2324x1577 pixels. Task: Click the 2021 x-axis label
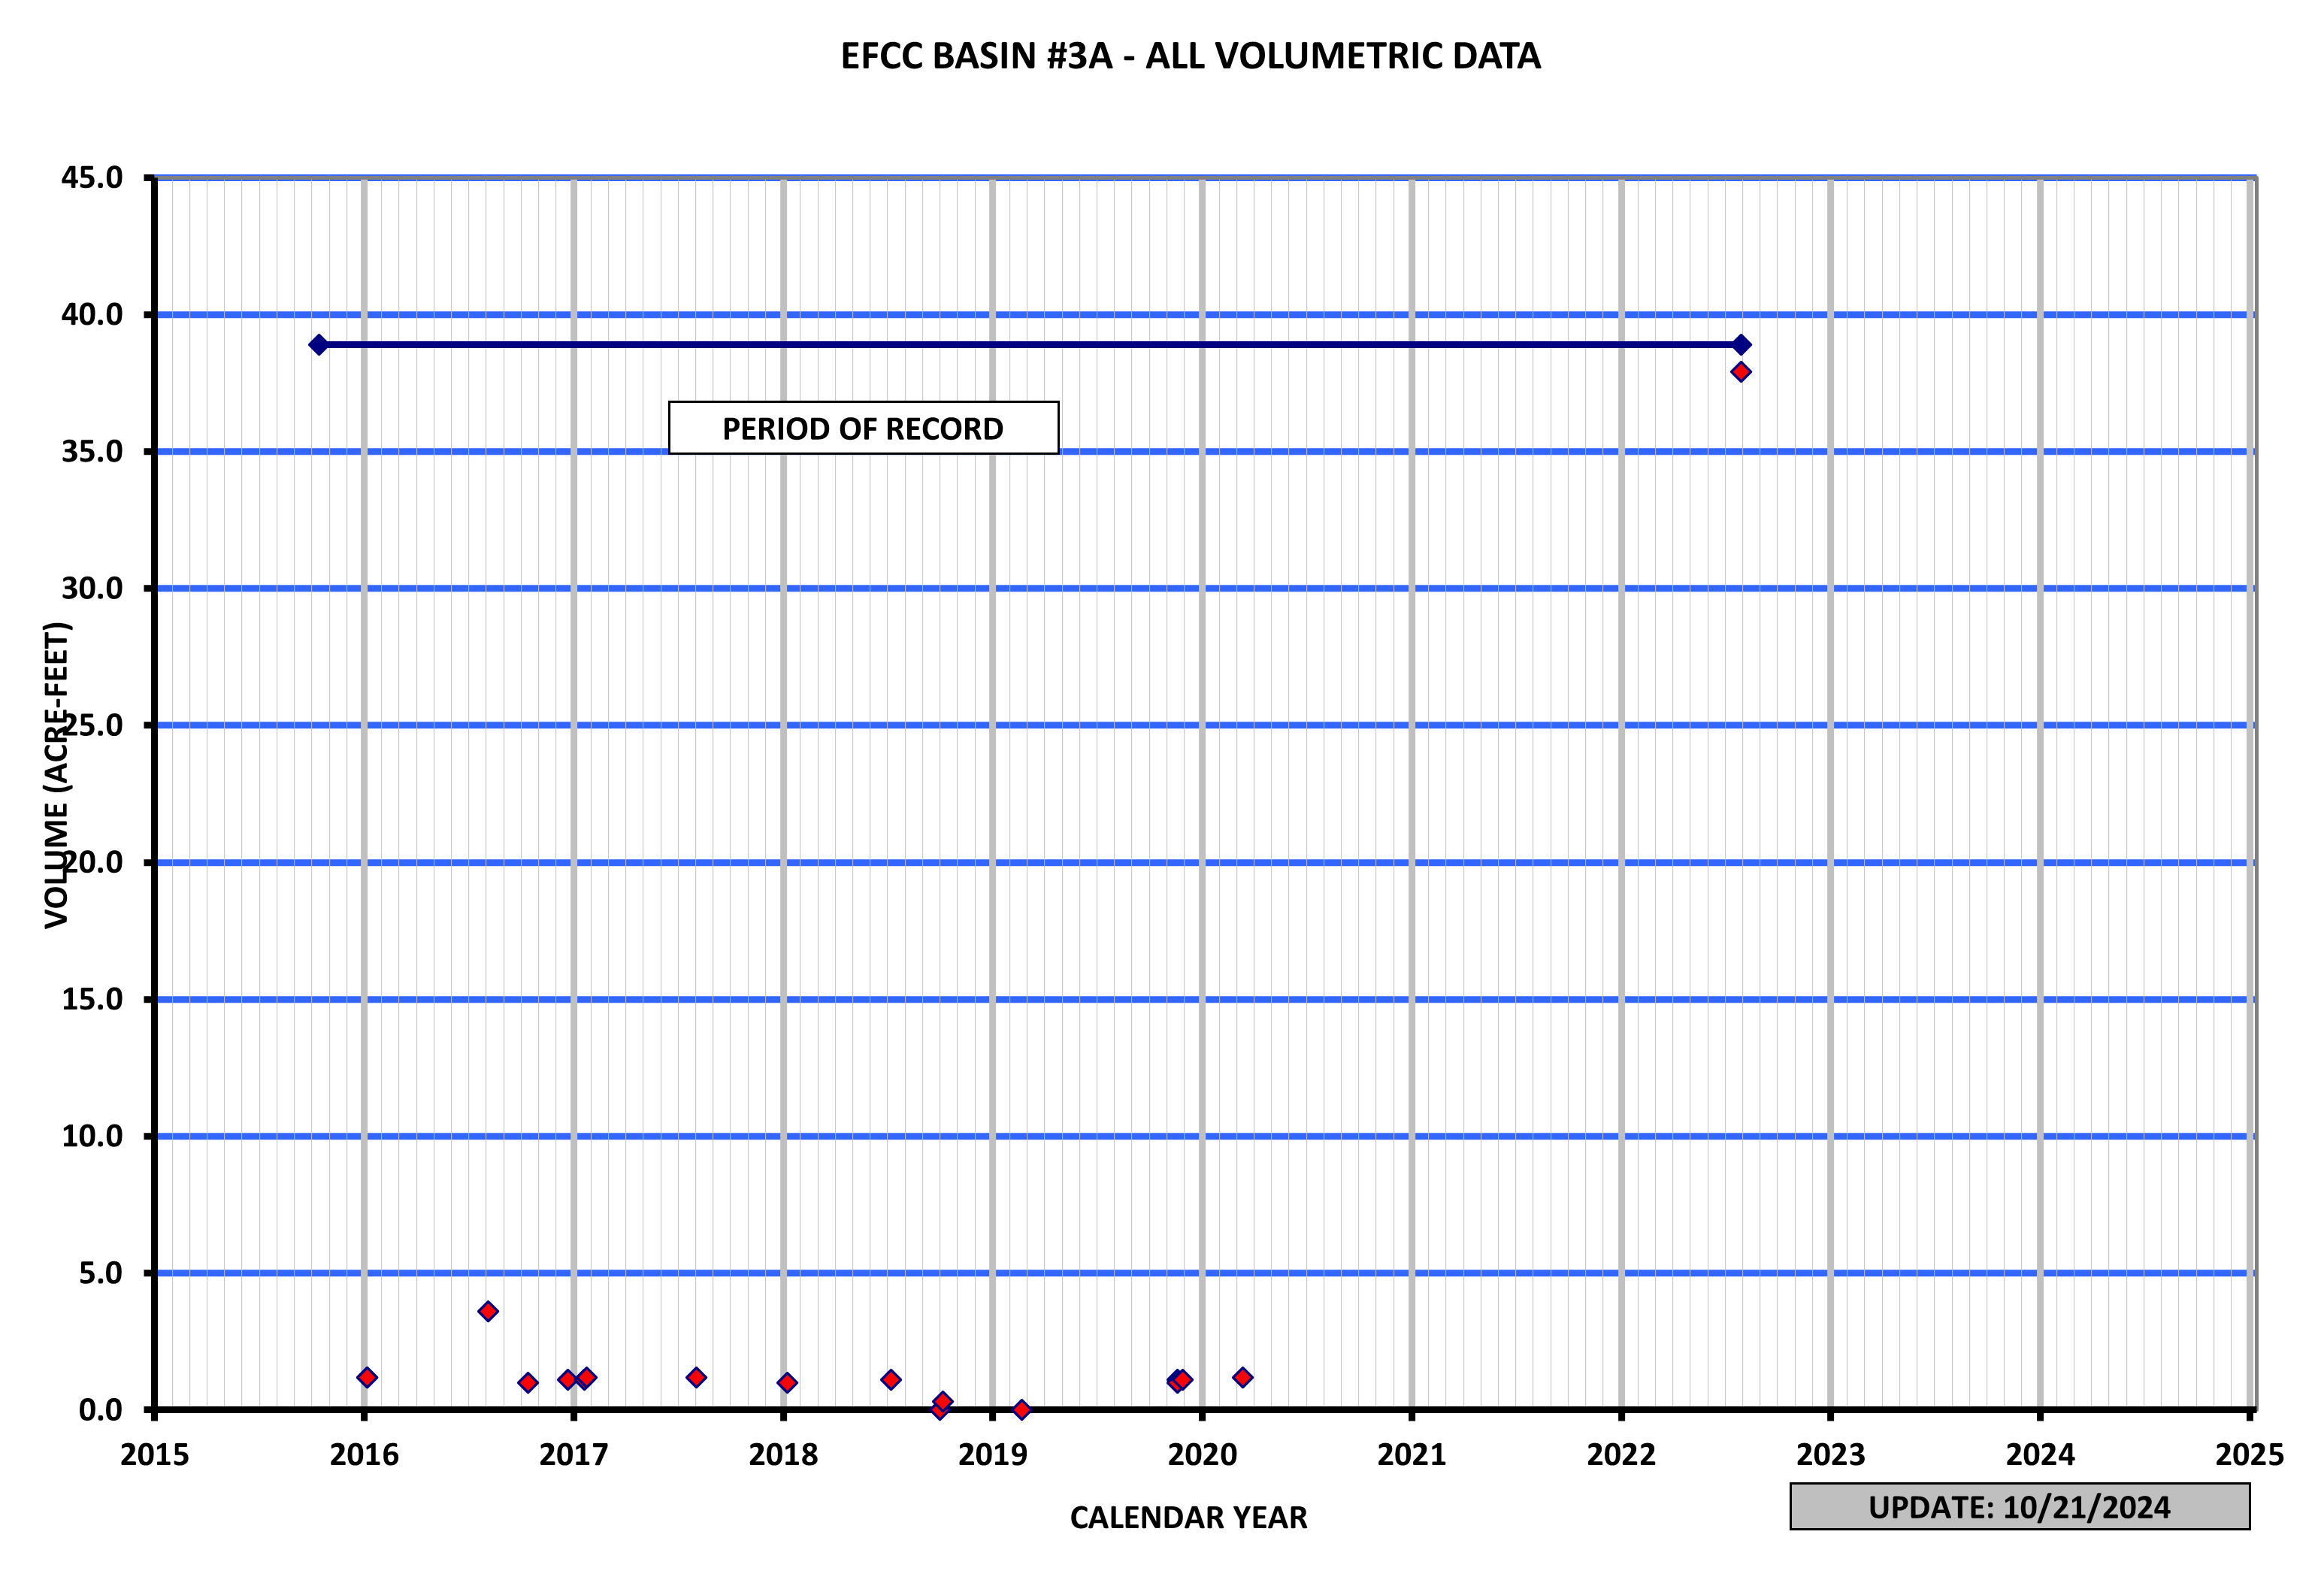pyautogui.click(x=1412, y=1454)
